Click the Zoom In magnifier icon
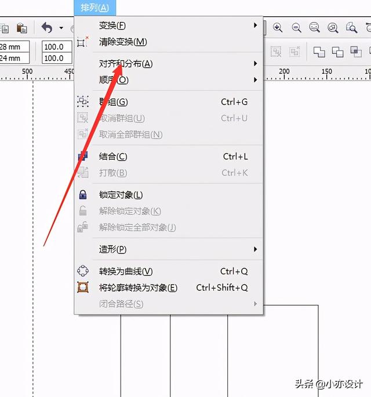This screenshot has width=371, height=397. pos(278,27)
